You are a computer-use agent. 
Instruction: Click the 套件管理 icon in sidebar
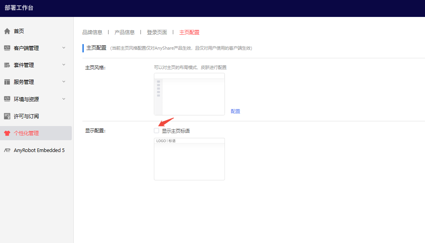(7, 65)
